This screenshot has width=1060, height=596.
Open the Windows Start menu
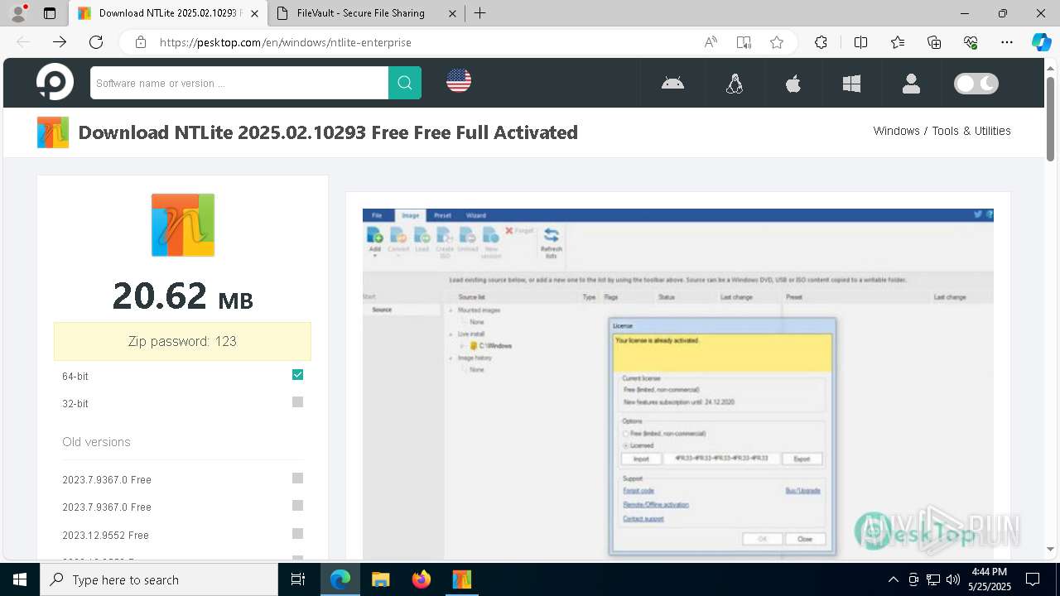(20, 579)
